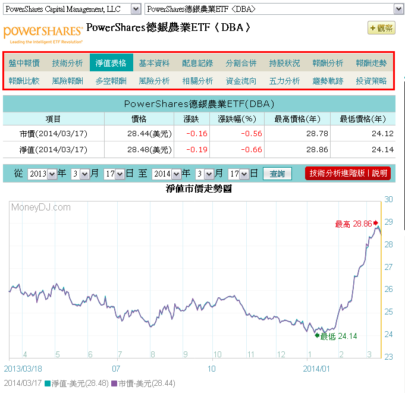This screenshot has width=405, height=393.
Task: Expand the end year 2014 dropdown
Action: (x=166, y=174)
